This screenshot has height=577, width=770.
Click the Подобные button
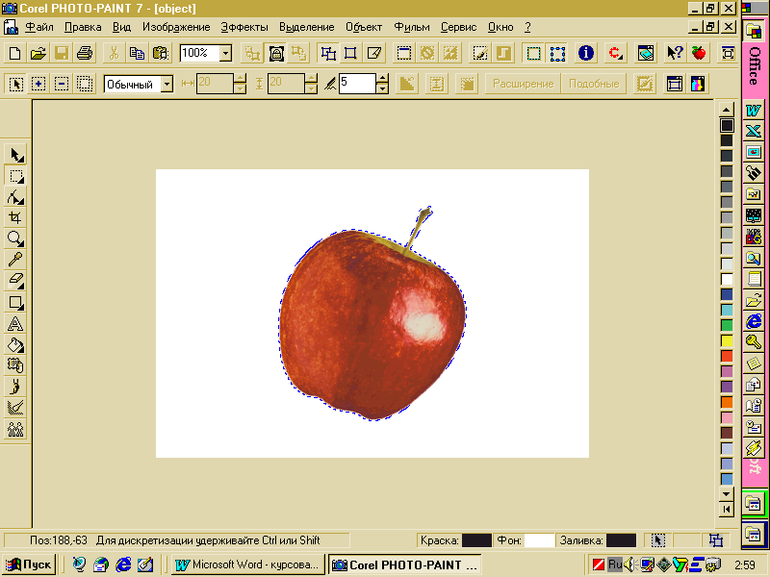[594, 84]
